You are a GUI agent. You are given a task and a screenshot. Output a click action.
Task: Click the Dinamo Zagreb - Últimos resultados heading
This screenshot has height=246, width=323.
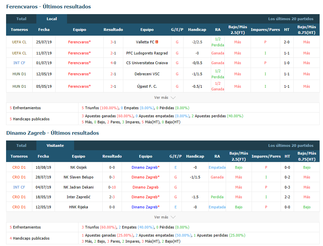point(53,133)
